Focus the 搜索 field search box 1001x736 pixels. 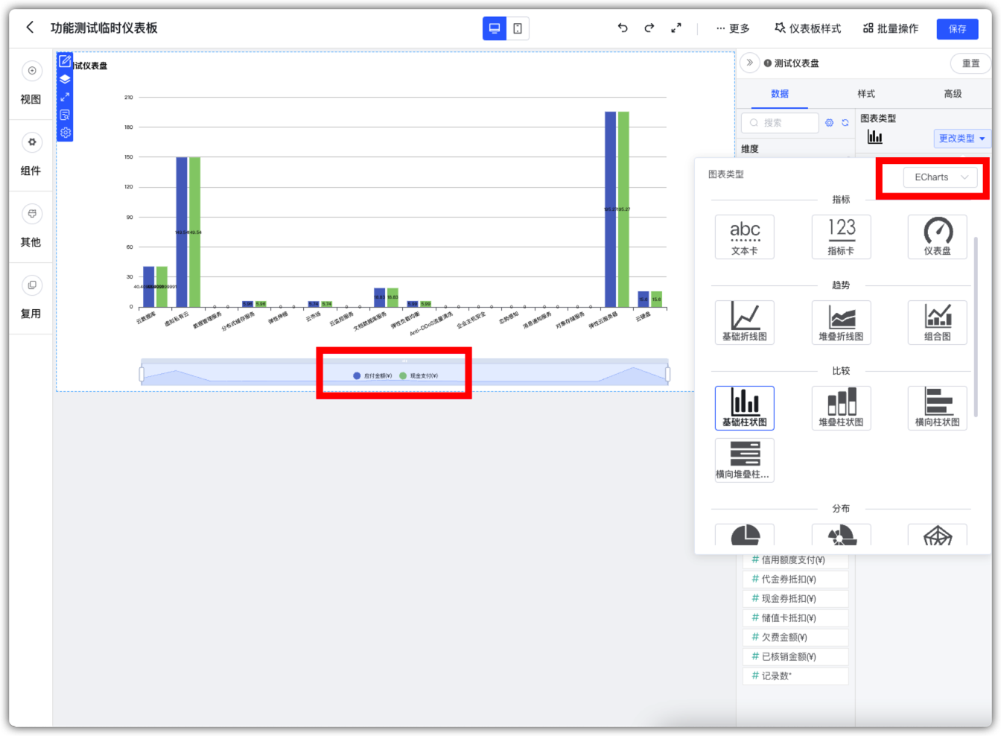780,123
